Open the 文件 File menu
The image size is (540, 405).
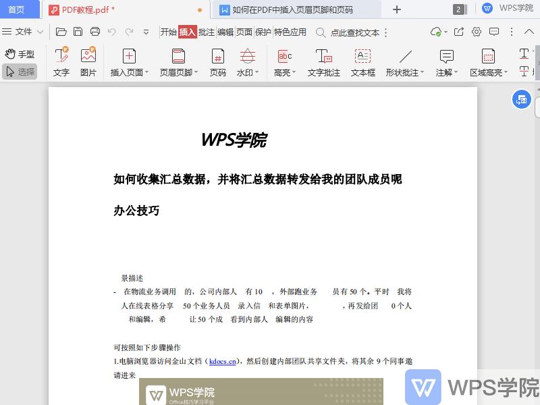pos(24,32)
